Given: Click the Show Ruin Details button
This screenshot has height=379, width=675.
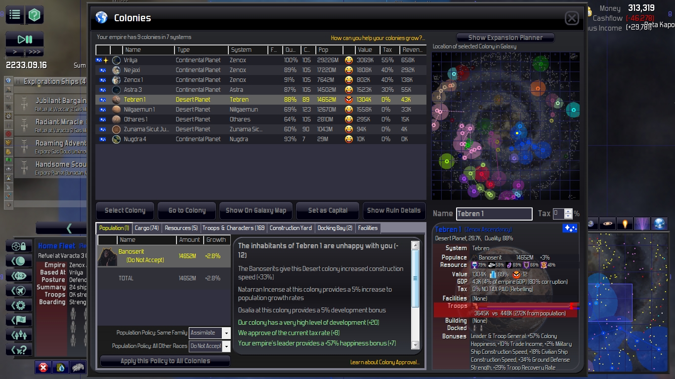Looking at the screenshot, I should tap(394, 210).
